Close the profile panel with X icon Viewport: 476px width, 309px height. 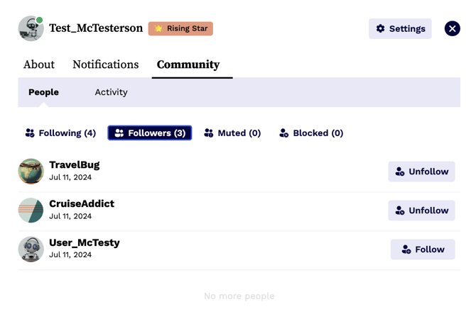452,28
